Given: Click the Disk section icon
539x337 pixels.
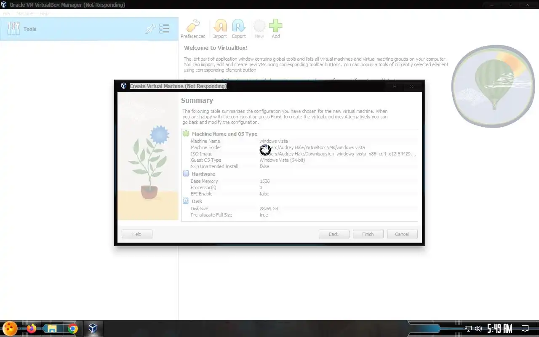Looking at the screenshot, I should pyautogui.click(x=186, y=201).
